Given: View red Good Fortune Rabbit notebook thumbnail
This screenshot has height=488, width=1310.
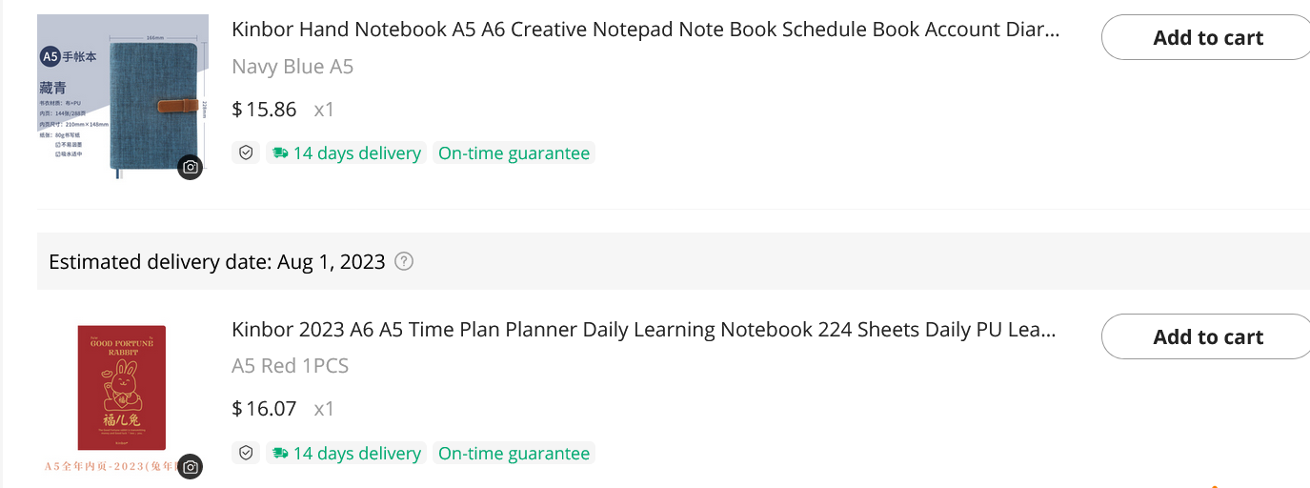Looking at the screenshot, I should click(122, 389).
